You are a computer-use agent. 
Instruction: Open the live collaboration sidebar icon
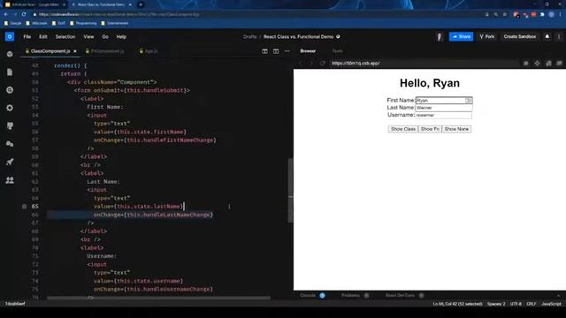[10, 180]
